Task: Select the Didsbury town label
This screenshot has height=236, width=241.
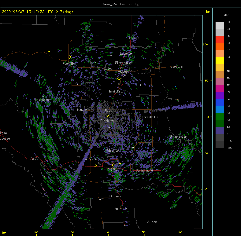Action: [x=107, y=121]
